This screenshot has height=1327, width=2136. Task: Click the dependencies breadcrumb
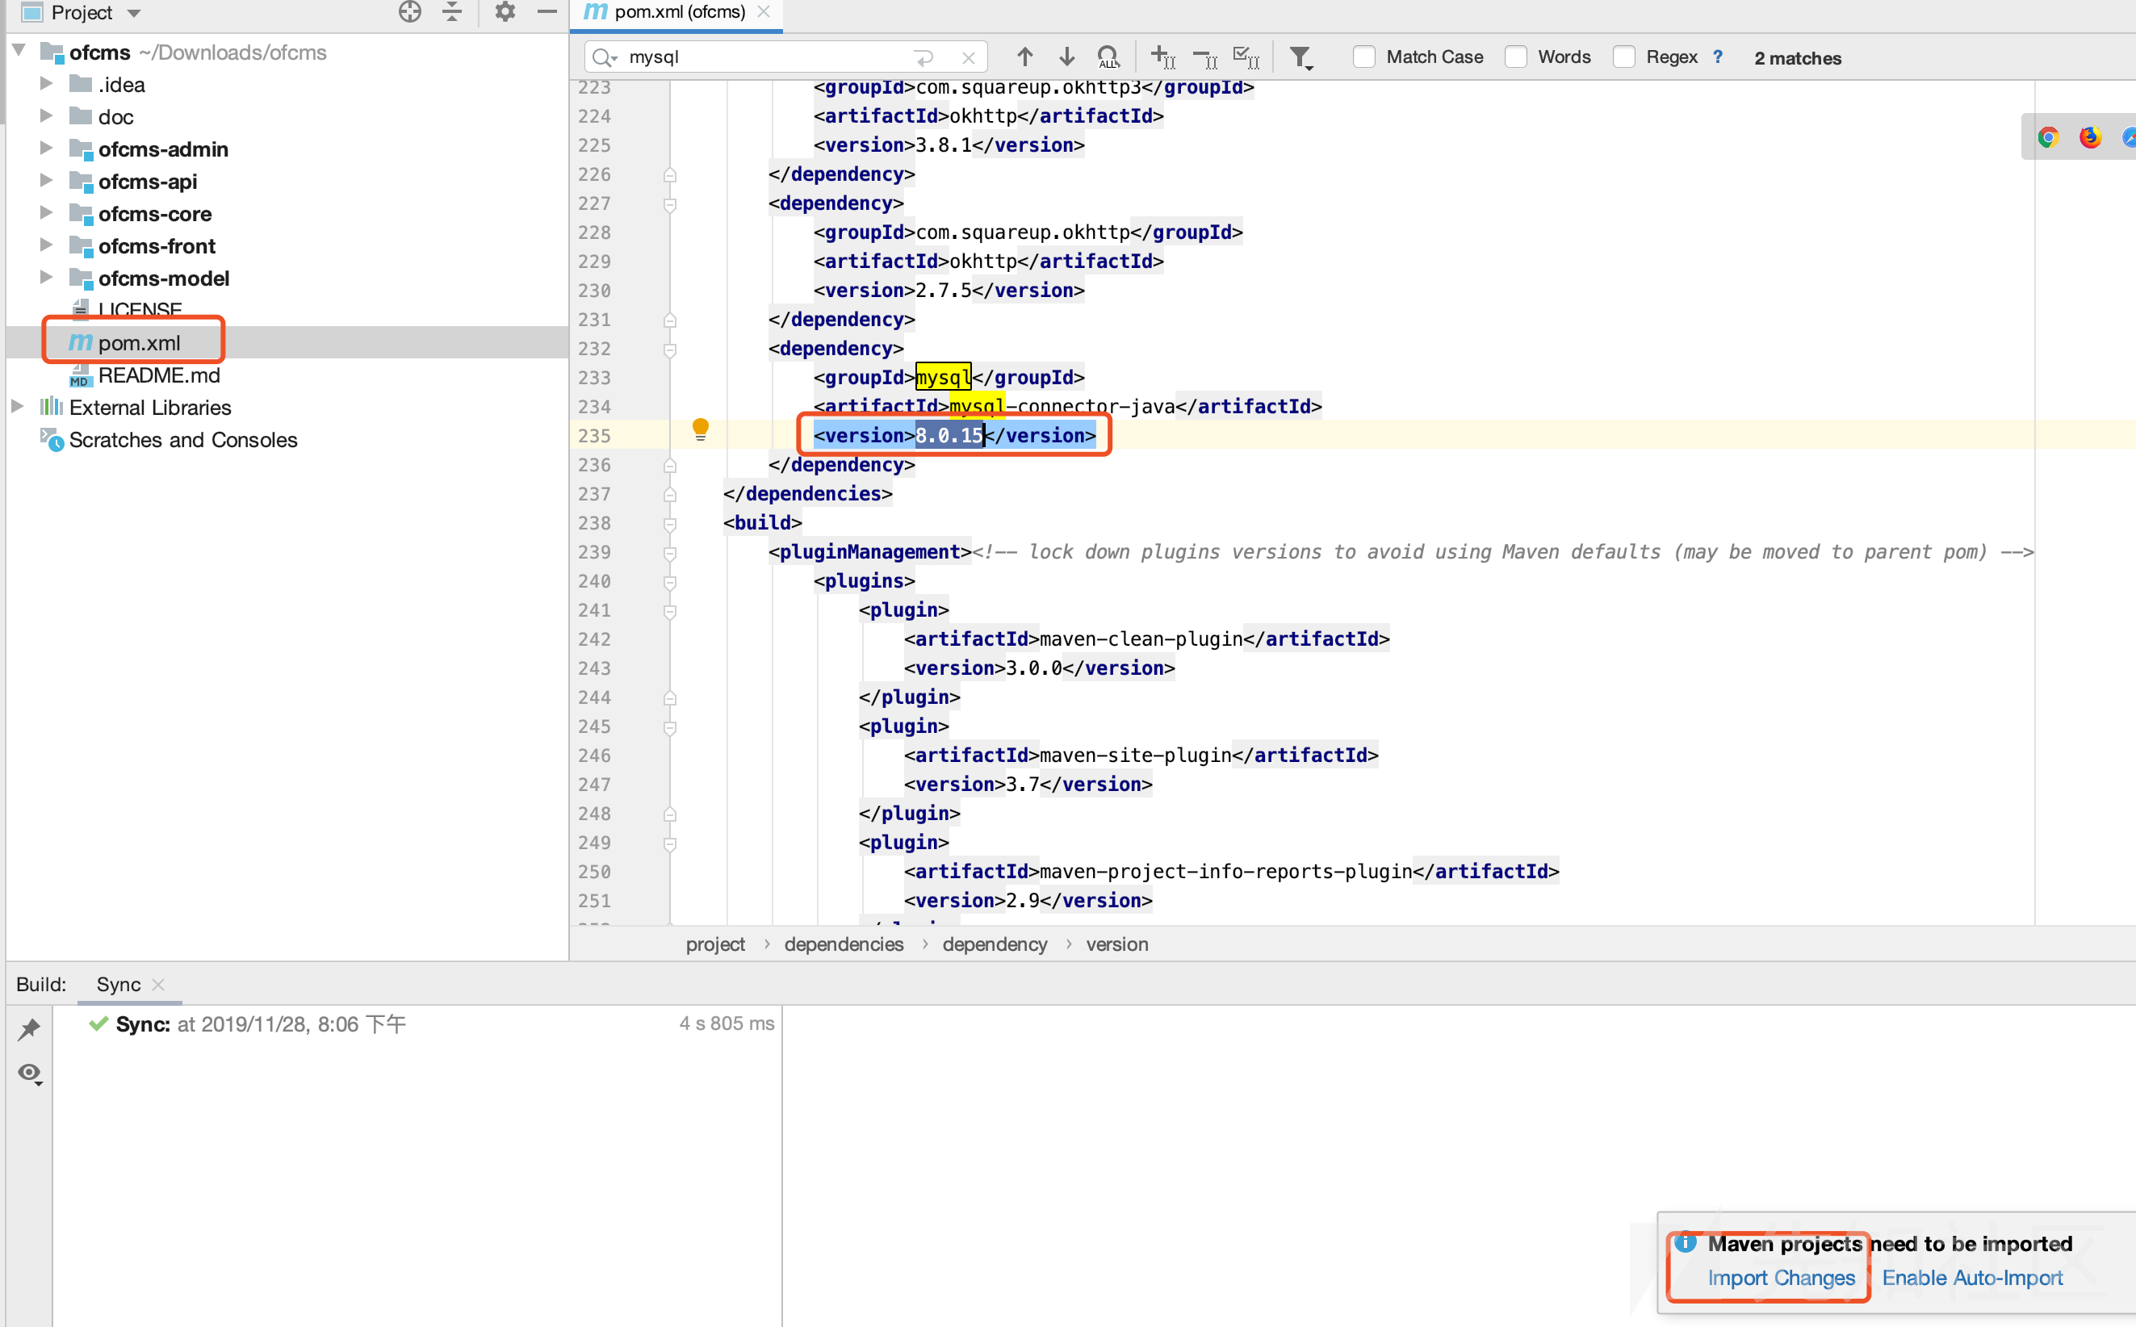[x=844, y=944]
